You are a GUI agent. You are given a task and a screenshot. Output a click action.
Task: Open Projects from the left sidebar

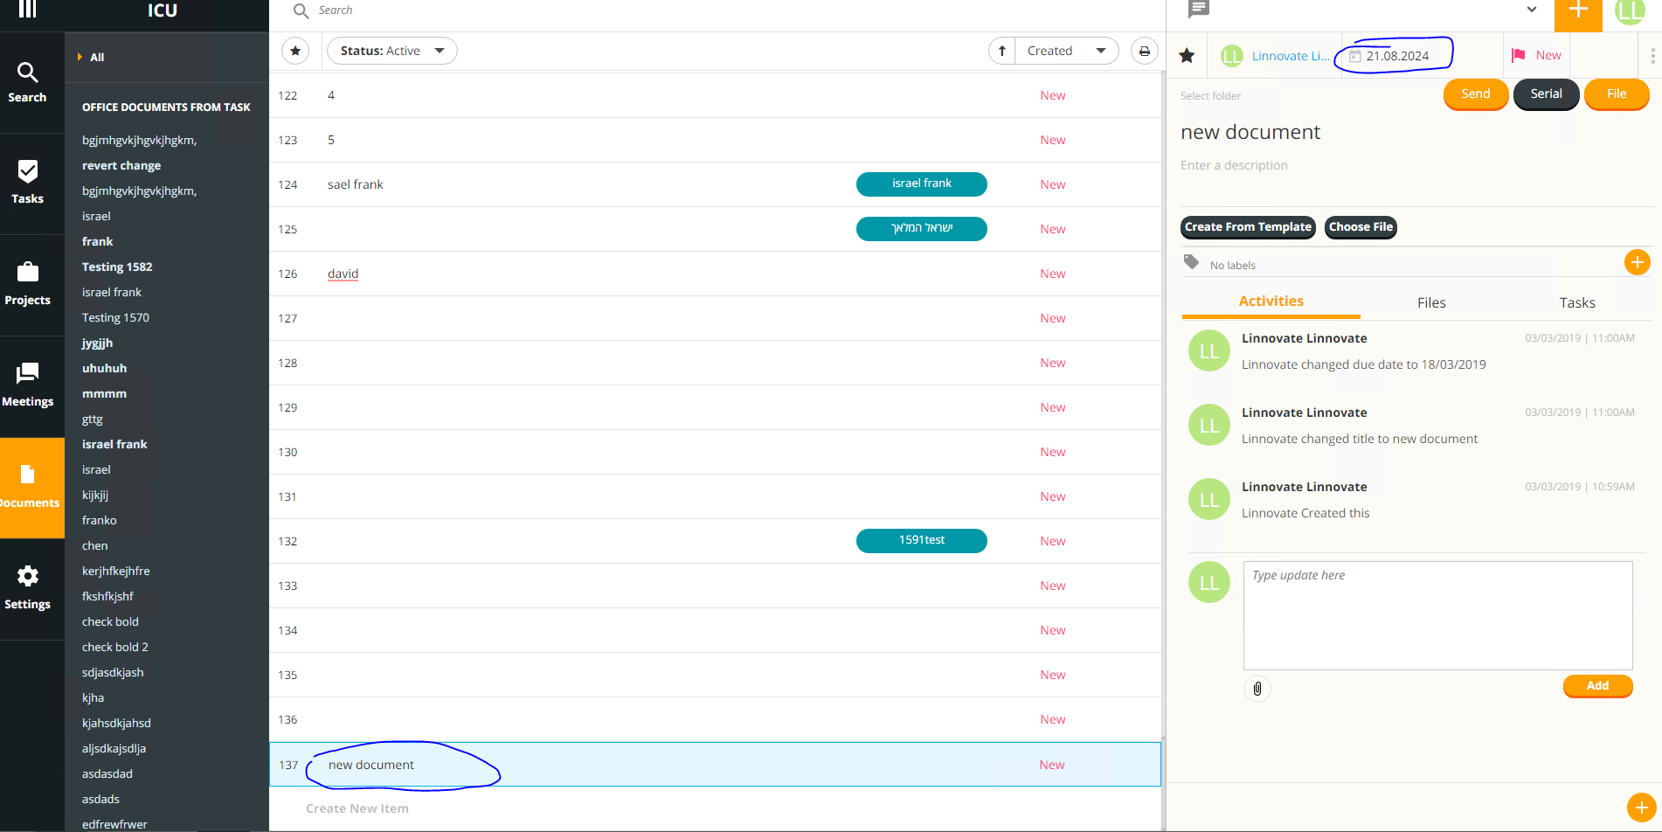click(27, 284)
